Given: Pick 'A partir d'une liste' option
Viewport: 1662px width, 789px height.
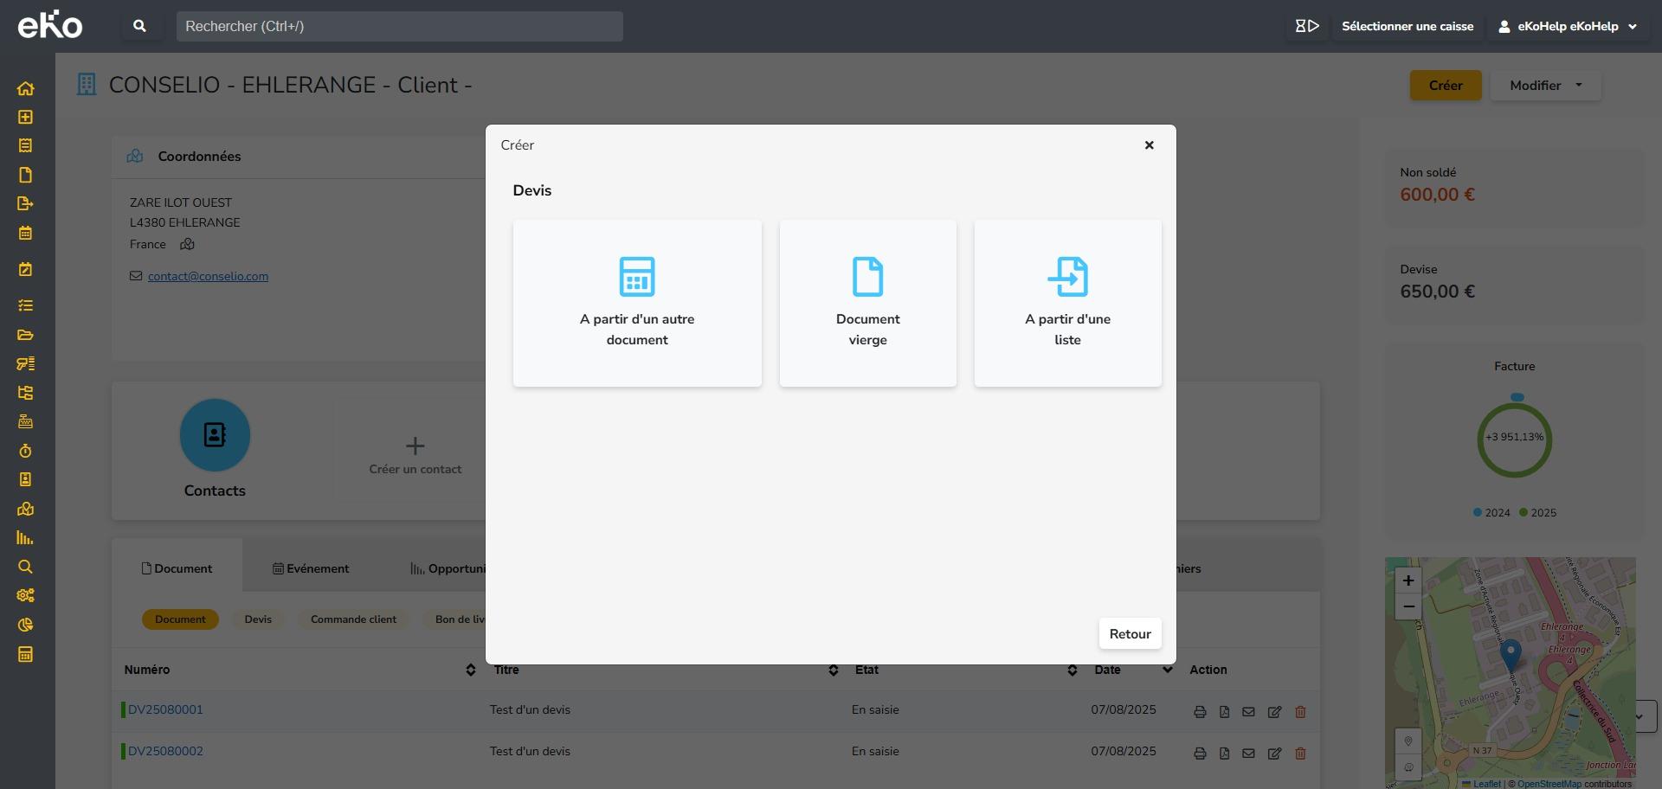Looking at the screenshot, I should pos(1067,303).
